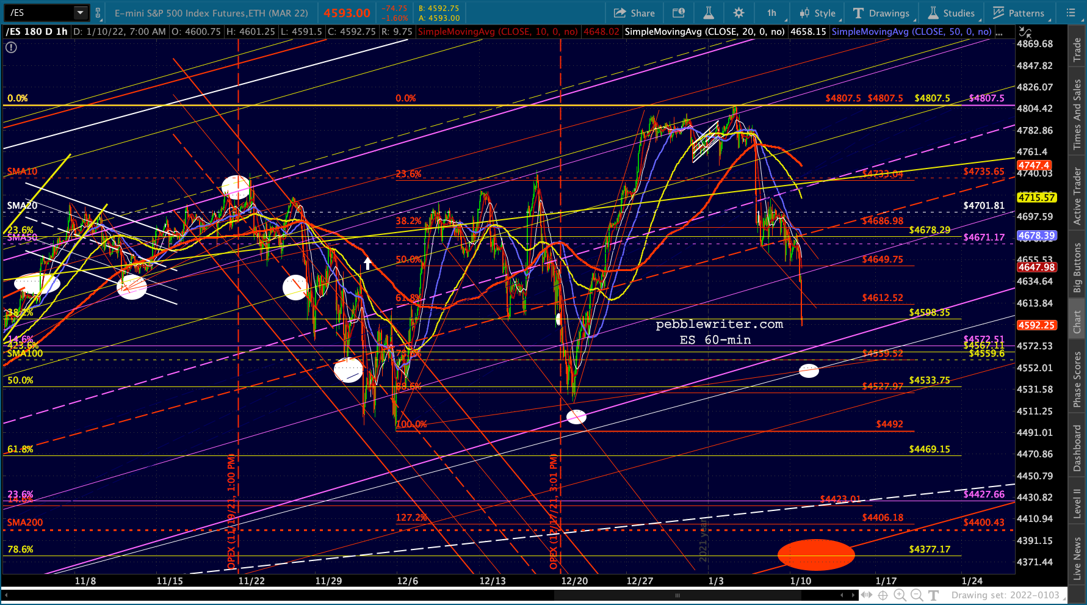Click the chart alert exclamation icon

[11, 47]
